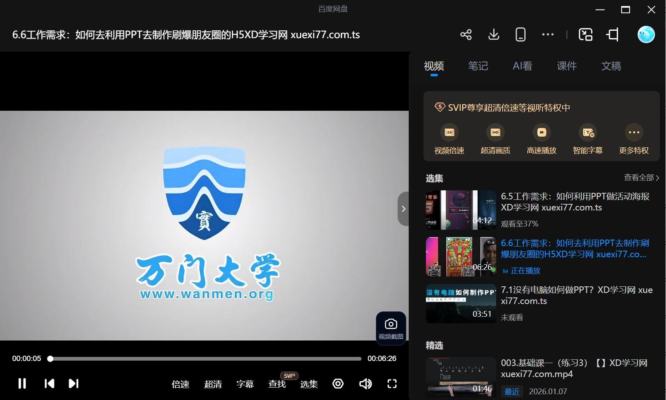The height and width of the screenshot is (400, 666).
Task: Open 更多特权 in the SVIP panel
Action: pyautogui.click(x=633, y=138)
